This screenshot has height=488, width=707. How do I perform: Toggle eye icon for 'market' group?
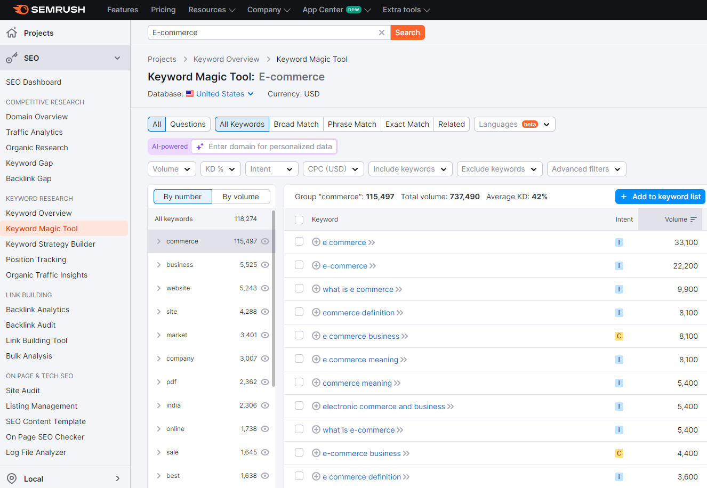(x=265, y=335)
